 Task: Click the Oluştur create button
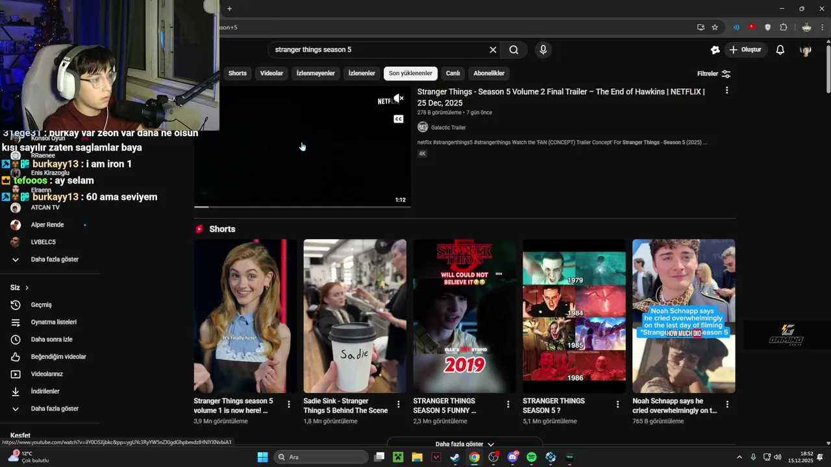(745, 50)
